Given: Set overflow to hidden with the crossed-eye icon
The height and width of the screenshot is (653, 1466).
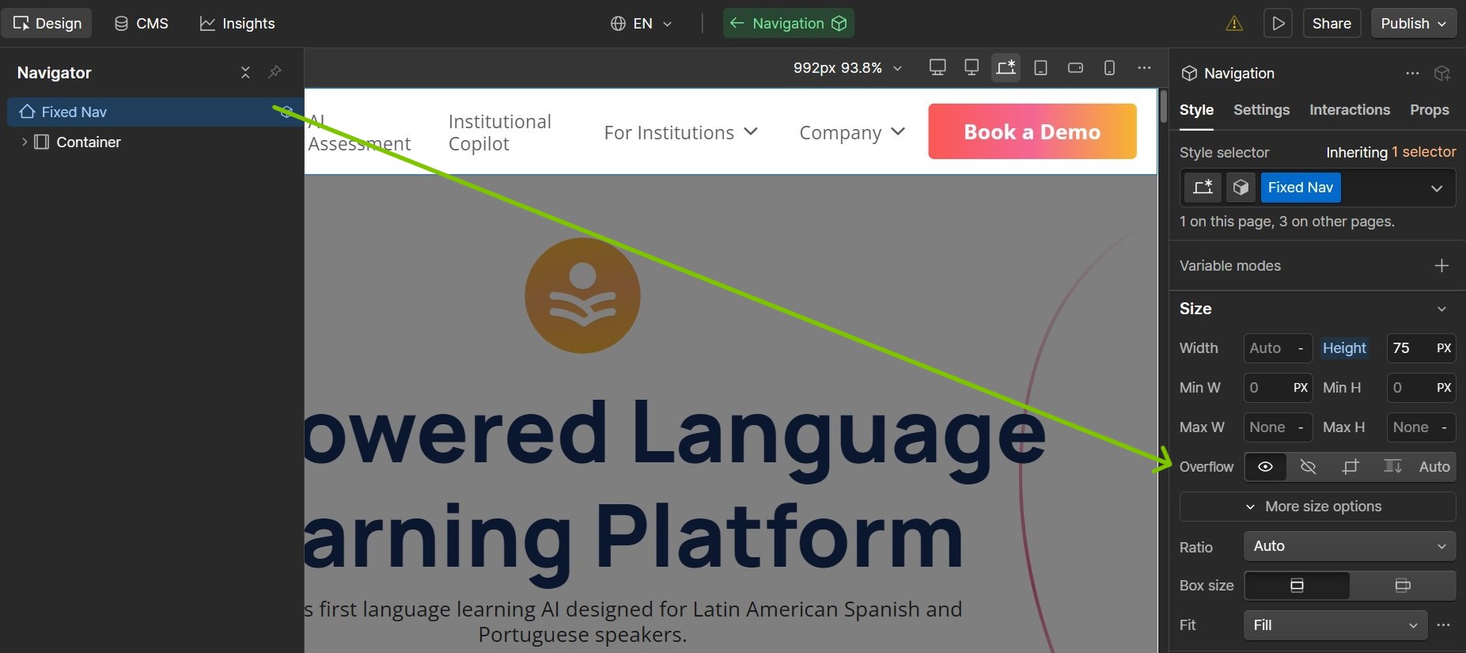Looking at the screenshot, I should click(1308, 467).
